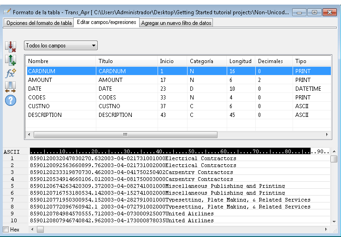Click the field list horizontal scrollbar thumb
341x237 pixels.
click(124, 134)
